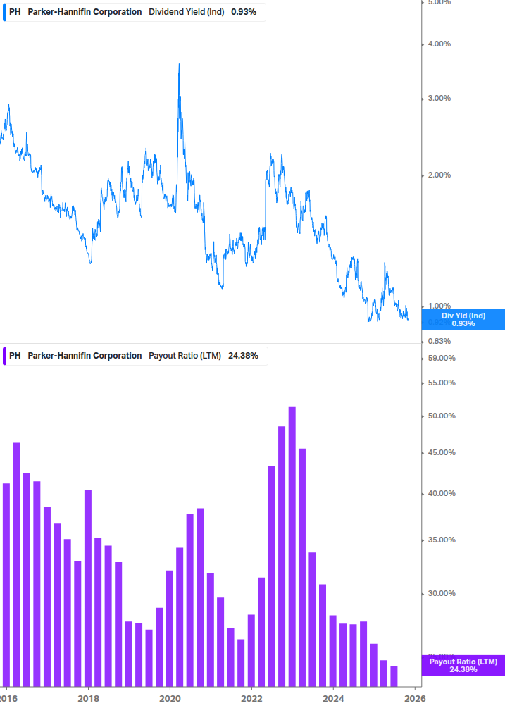This screenshot has width=505, height=708.
Task: Click the 2024 x-axis year label
Action: pos(333,699)
